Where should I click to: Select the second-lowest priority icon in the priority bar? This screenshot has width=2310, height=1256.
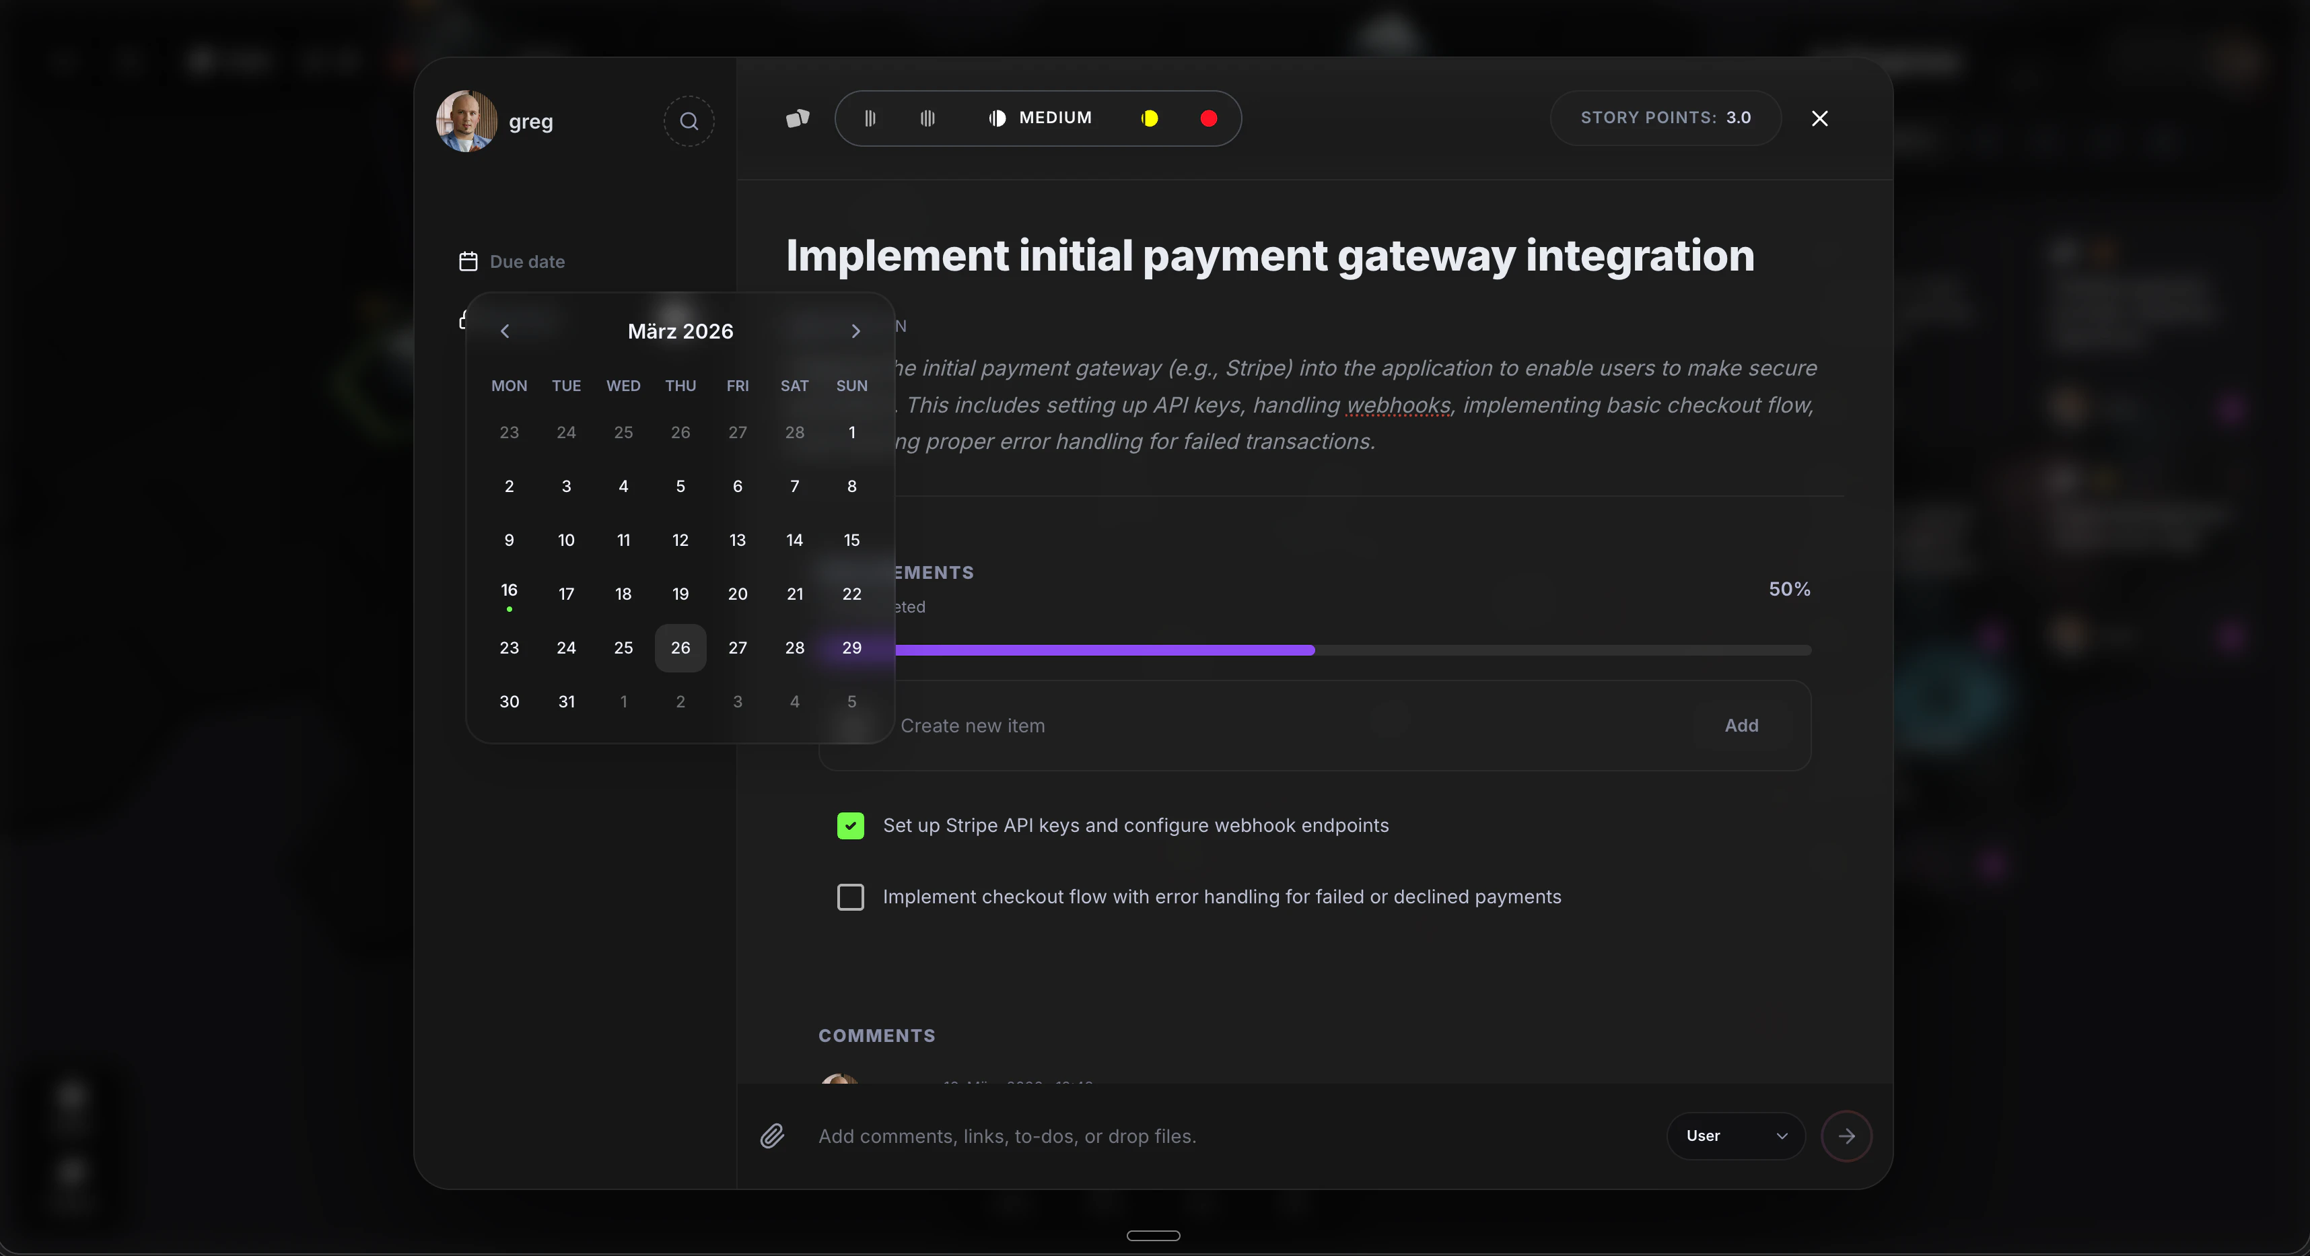pyautogui.click(x=928, y=118)
